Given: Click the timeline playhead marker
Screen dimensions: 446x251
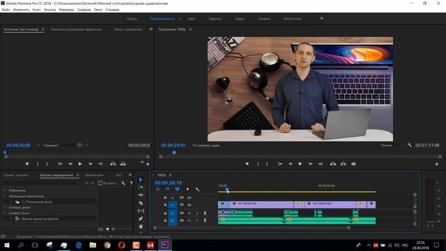Looking at the screenshot, I should (226, 189).
